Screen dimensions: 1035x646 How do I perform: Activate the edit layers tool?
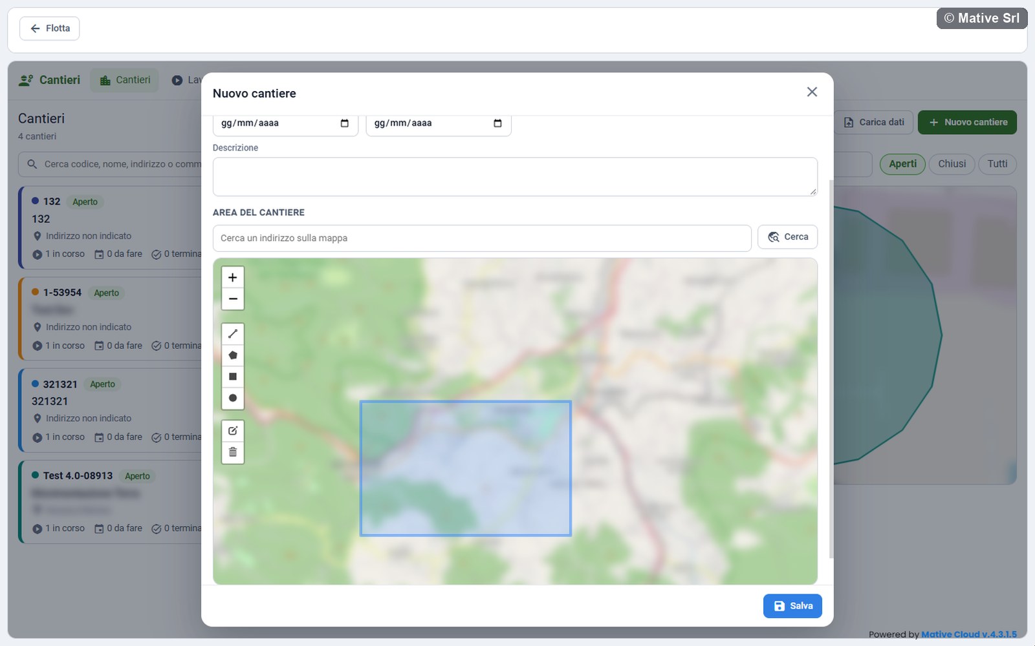coord(233,431)
